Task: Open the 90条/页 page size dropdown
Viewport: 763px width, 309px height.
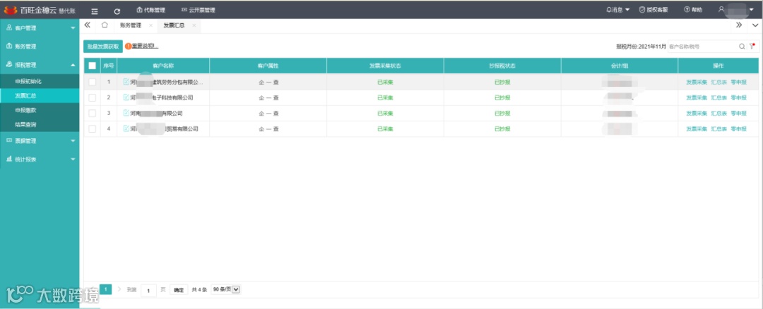Action: (226, 289)
